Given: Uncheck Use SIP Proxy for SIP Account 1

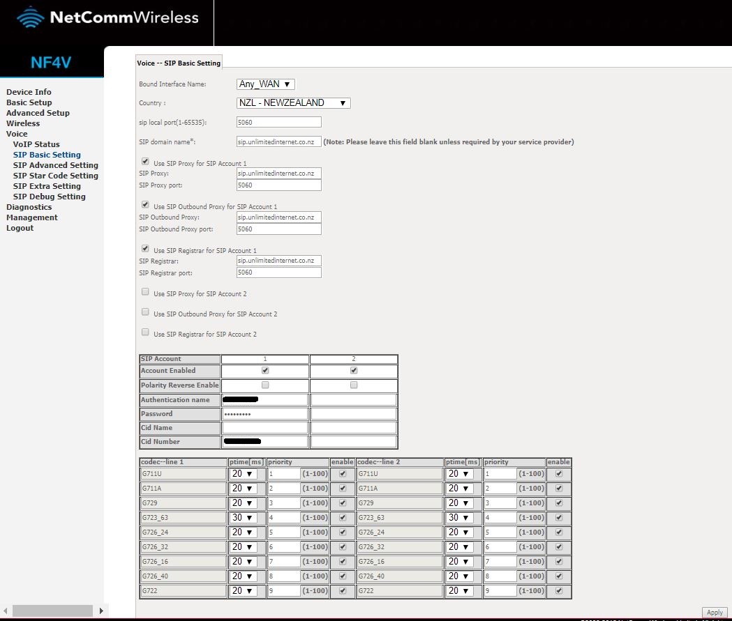Looking at the screenshot, I should click(145, 162).
